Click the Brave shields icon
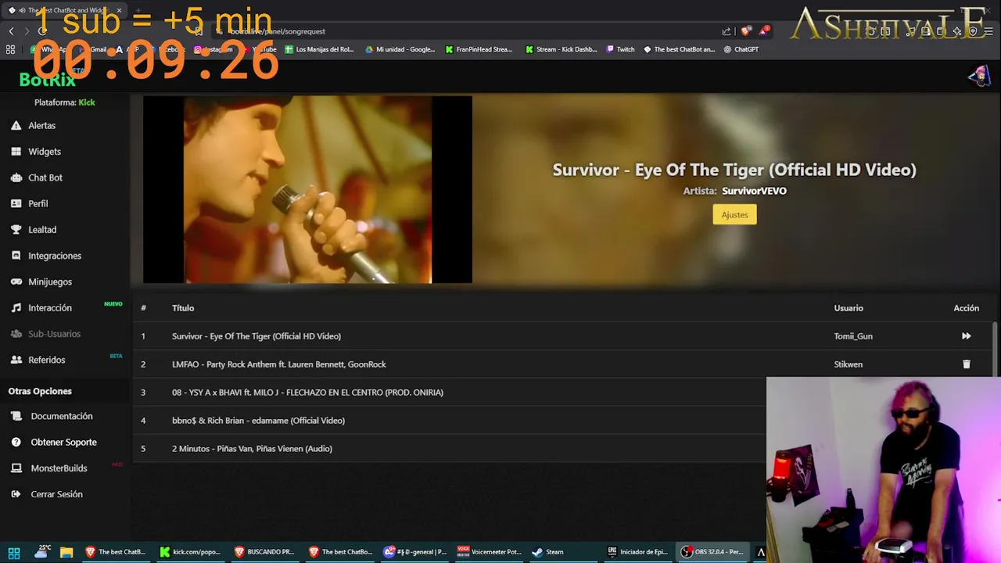 coord(746,31)
